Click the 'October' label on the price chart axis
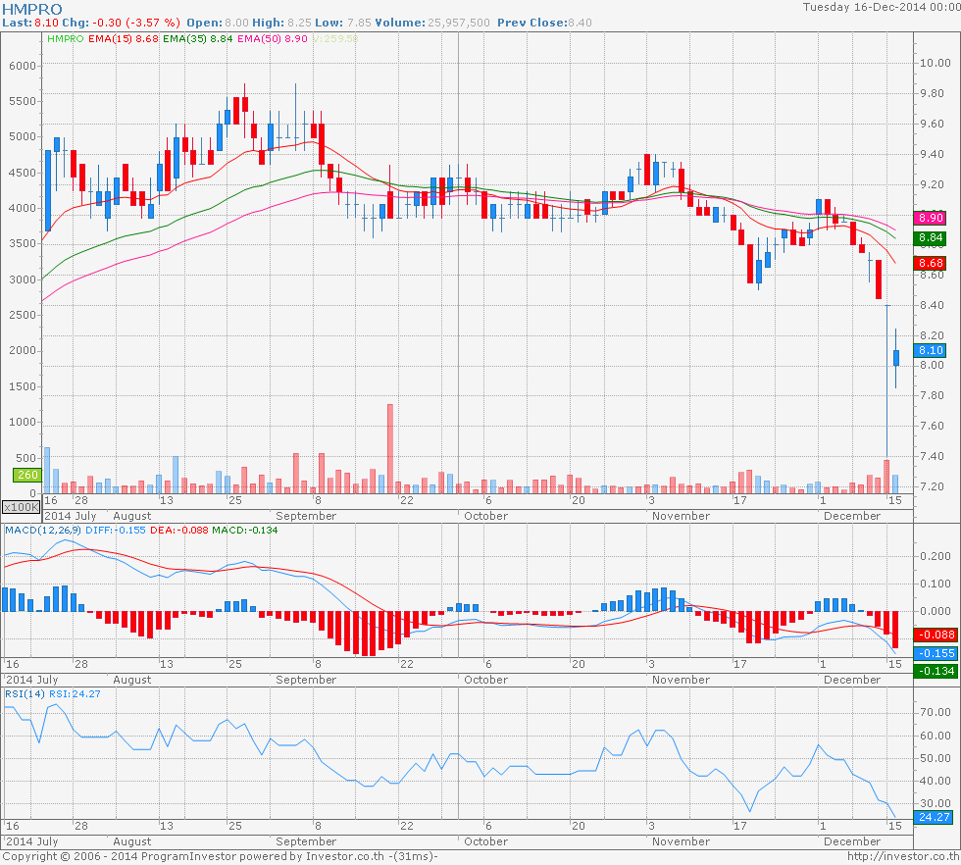The image size is (961, 865). [486, 516]
